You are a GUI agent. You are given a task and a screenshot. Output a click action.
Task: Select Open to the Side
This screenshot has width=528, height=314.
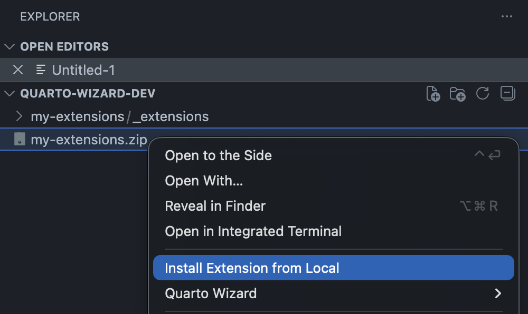218,155
